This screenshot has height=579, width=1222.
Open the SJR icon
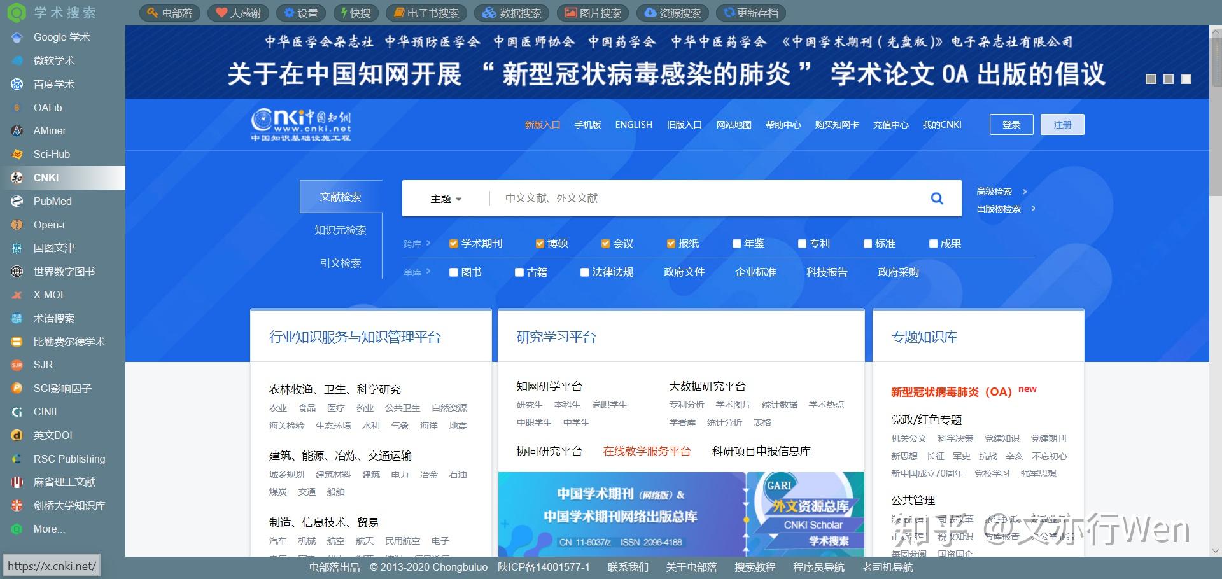[17, 365]
